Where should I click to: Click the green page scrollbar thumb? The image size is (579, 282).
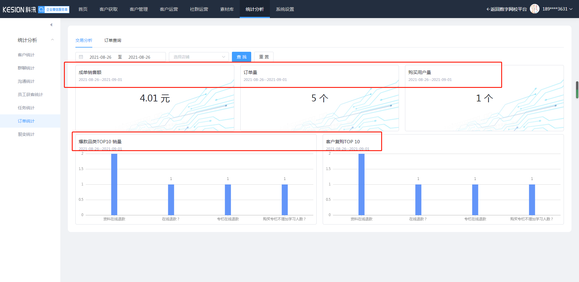coord(577,90)
